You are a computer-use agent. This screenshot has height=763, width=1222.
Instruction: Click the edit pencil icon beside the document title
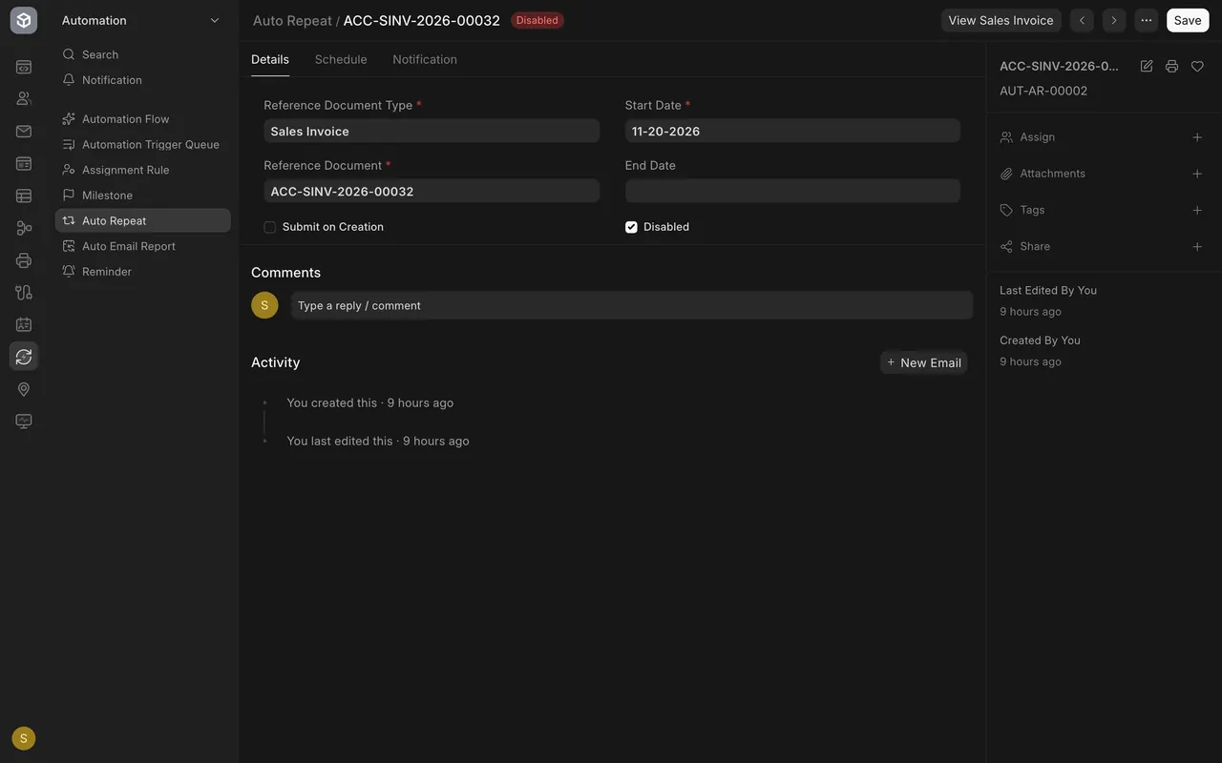[x=1147, y=66]
